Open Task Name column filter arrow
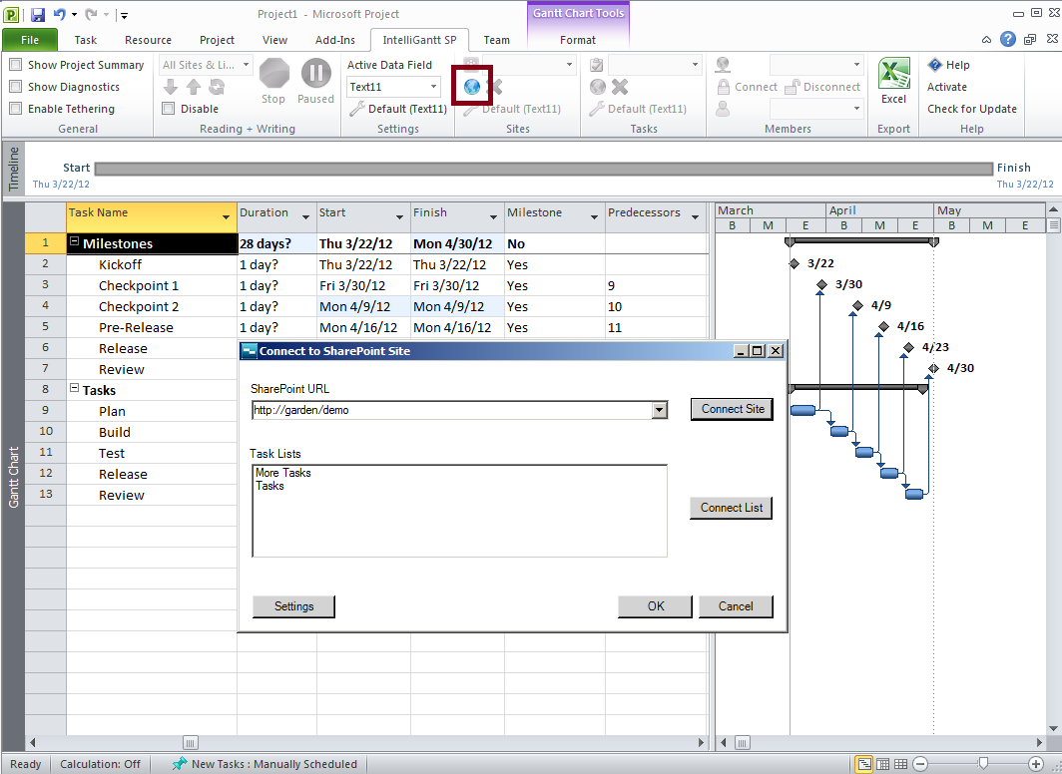The image size is (1062, 774). click(227, 217)
